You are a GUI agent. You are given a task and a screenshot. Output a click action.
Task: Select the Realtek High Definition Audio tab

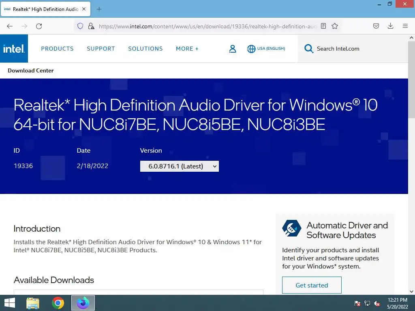(45, 9)
